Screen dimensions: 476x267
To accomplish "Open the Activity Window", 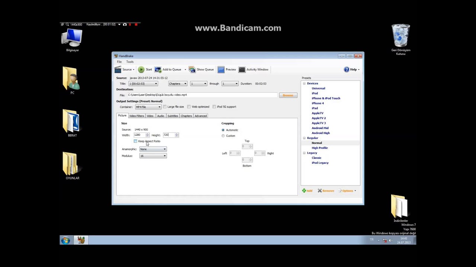I will tap(253, 69).
